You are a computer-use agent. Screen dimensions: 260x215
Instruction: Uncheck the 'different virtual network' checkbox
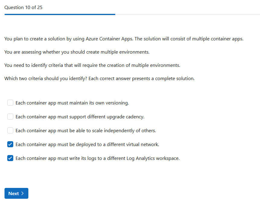[x=10, y=145]
